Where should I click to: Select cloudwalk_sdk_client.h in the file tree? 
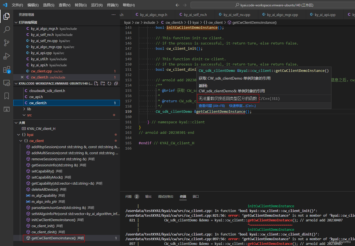pos(47,91)
